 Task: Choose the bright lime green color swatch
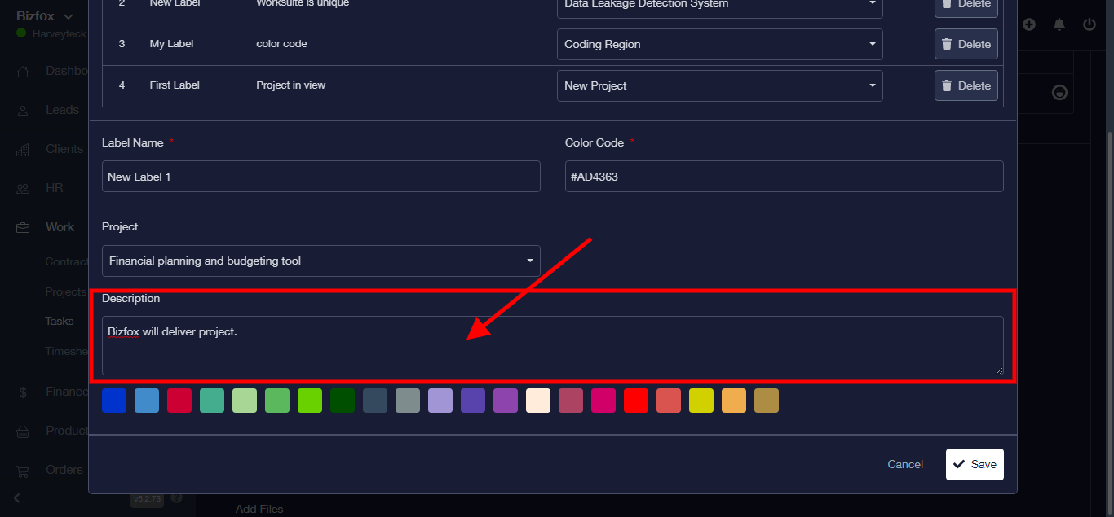point(310,401)
